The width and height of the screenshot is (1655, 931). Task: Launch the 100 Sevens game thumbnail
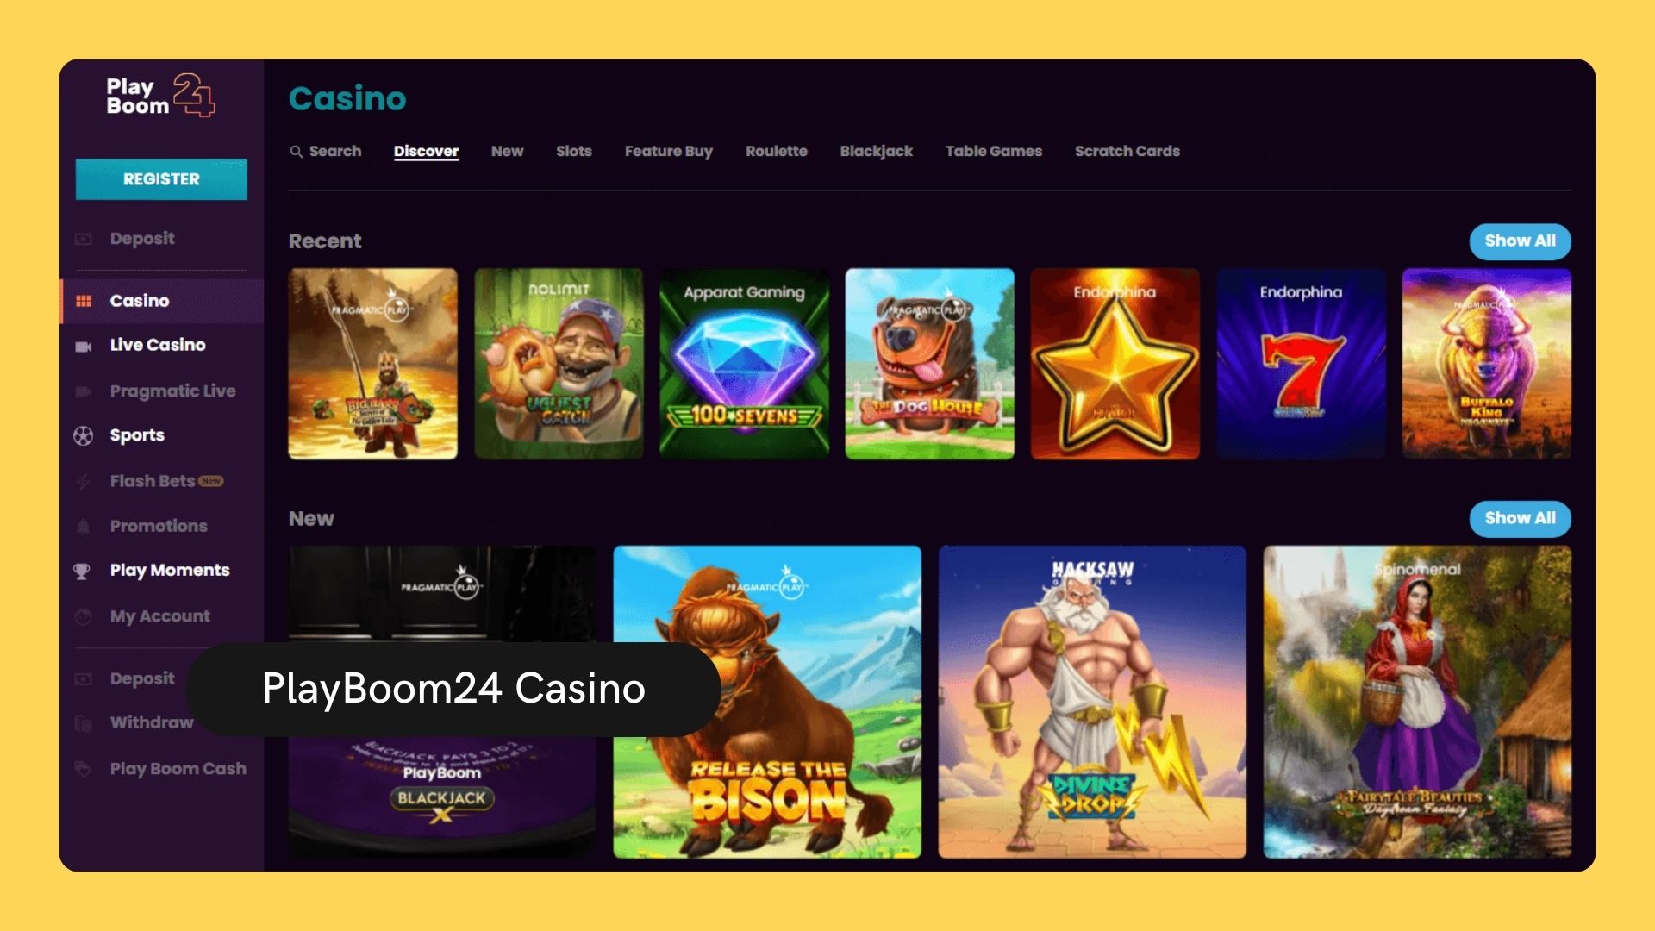(x=744, y=363)
